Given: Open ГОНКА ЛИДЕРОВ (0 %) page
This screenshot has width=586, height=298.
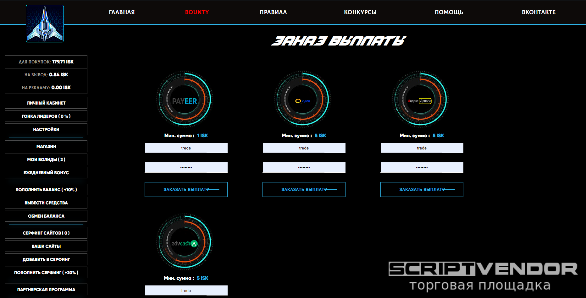Looking at the screenshot, I should 46,116.
